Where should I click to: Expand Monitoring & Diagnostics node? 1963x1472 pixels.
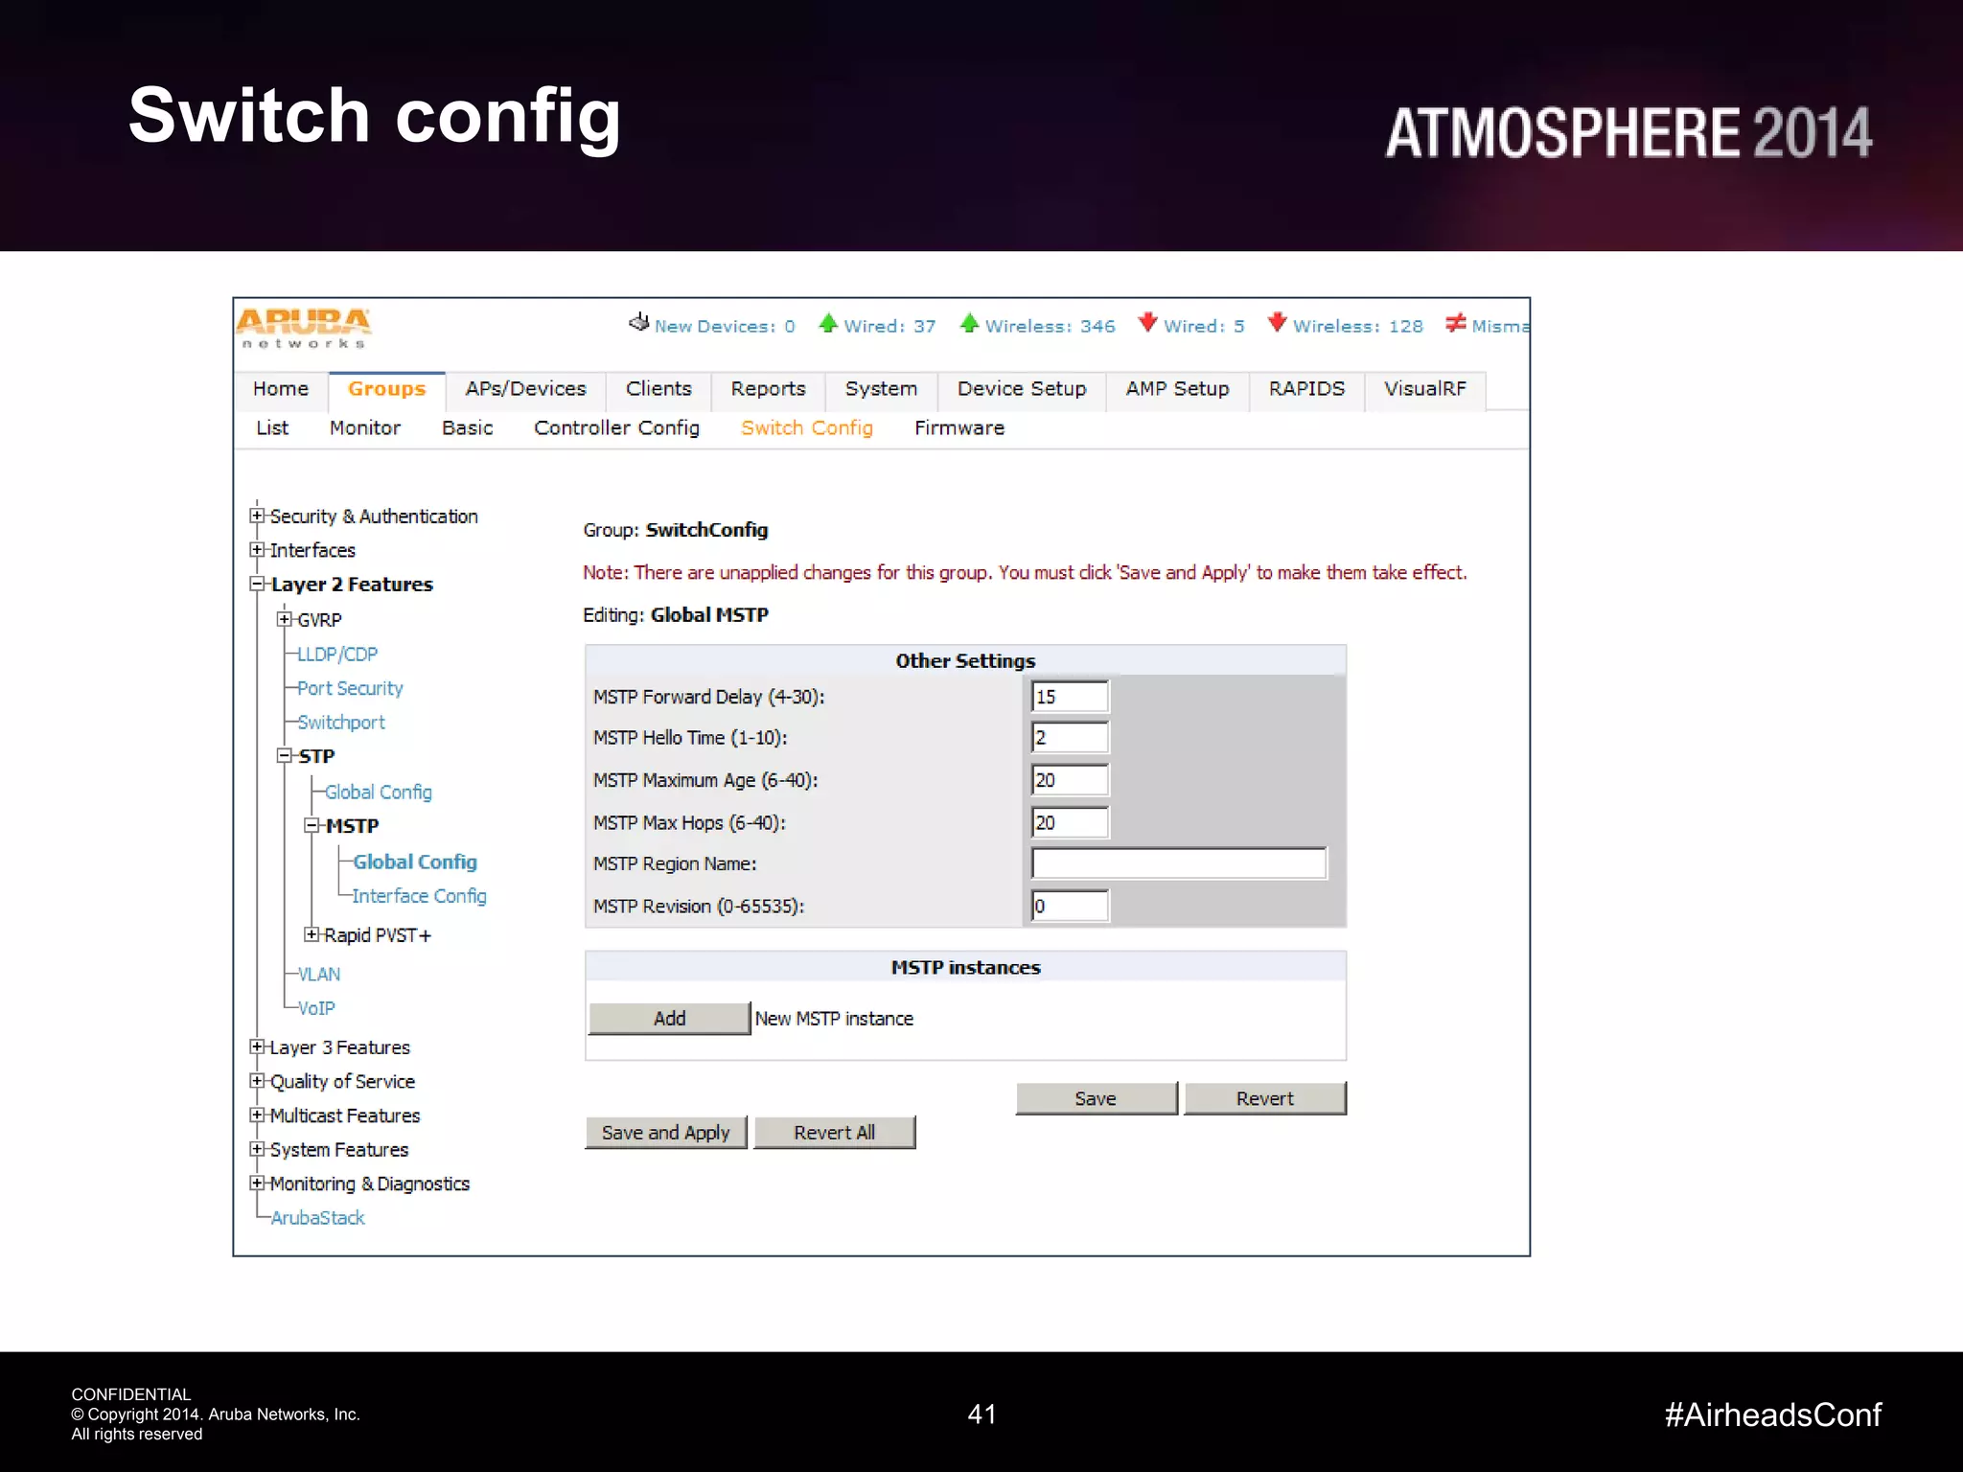257,1184
